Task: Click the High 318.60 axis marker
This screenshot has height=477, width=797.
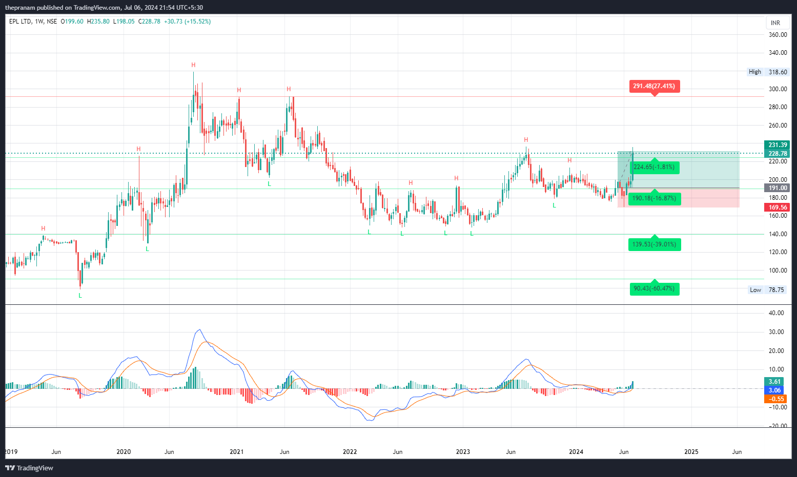Action: tap(768, 72)
